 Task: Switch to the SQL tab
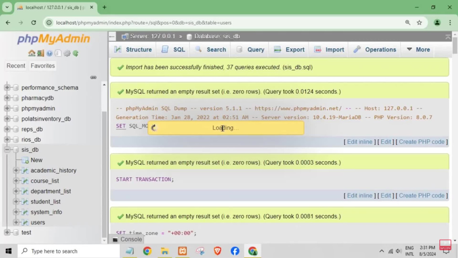coord(173,49)
